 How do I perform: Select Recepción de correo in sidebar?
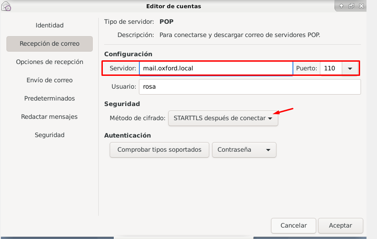pos(49,44)
